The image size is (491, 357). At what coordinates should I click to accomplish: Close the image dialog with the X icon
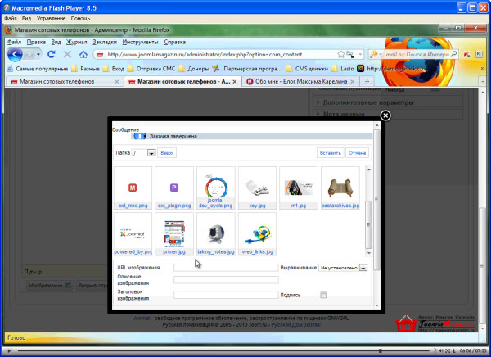(x=385, y=116)
